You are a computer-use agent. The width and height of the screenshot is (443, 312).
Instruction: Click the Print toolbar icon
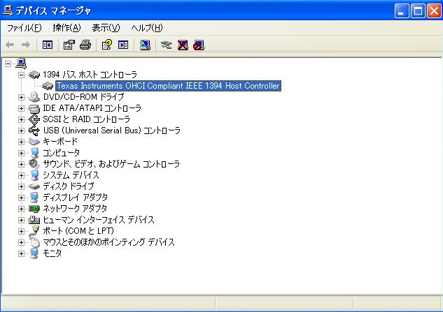[x=85, y=45]
